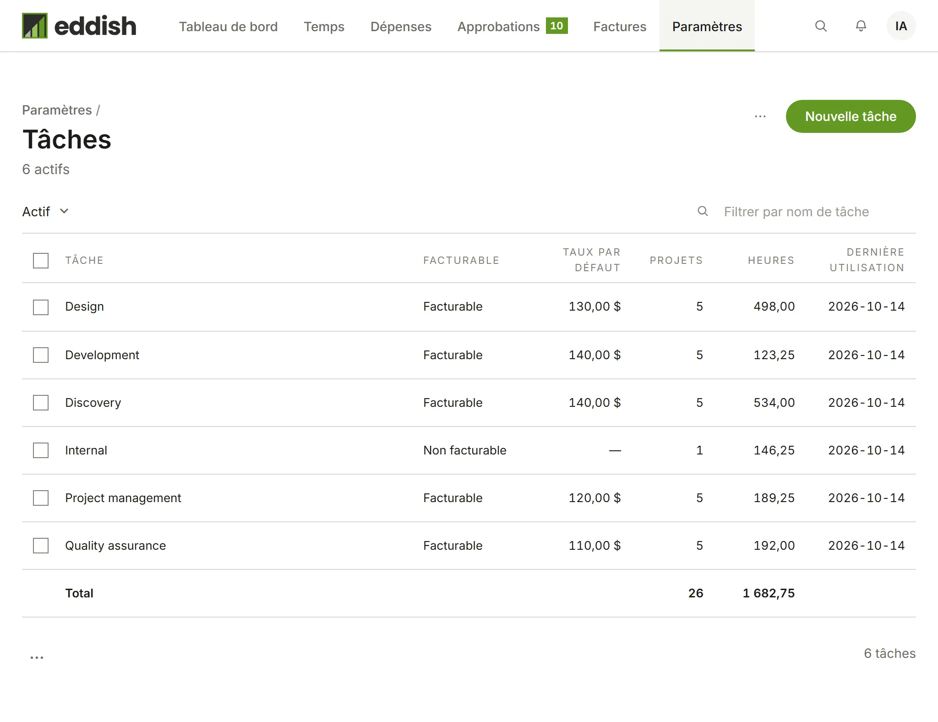Sort by the Projets column header

676,260
